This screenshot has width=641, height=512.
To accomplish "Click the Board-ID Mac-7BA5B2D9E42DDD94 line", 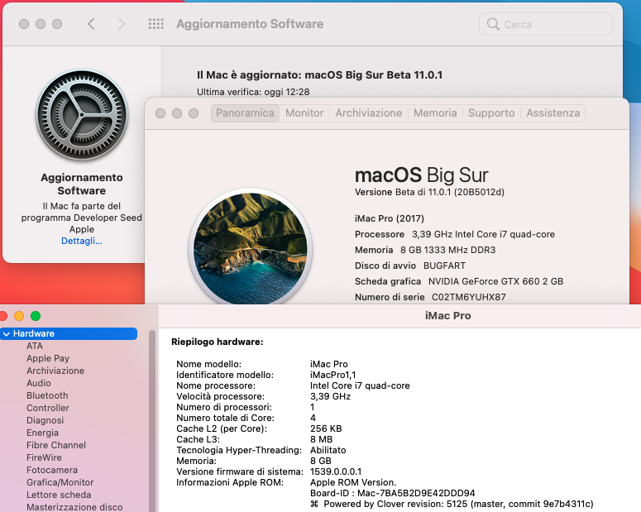I will pyautogui.click(x=392, y=493).
